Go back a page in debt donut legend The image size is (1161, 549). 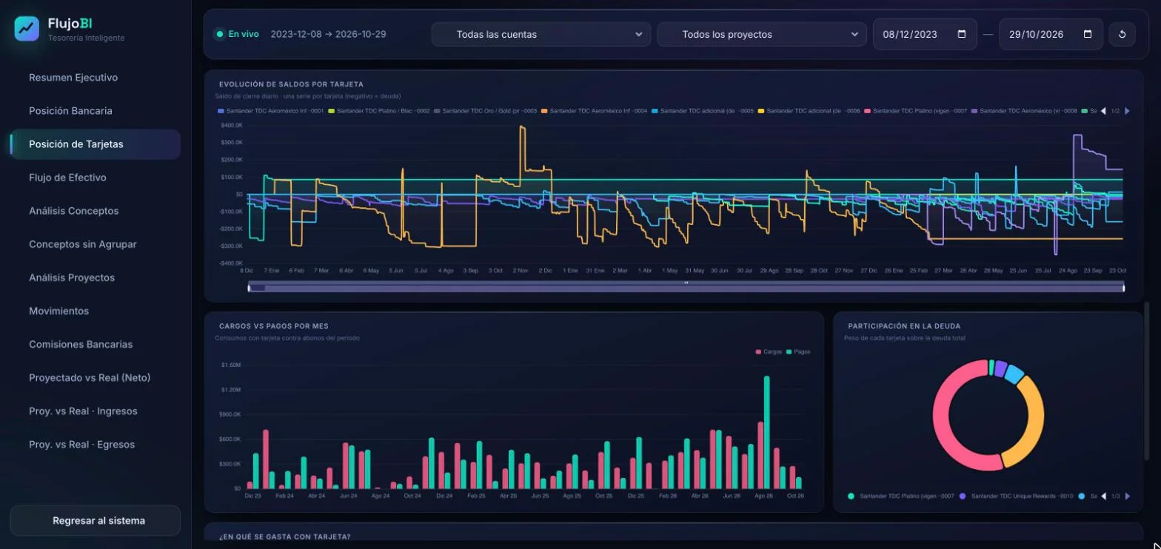coord(1103,496)
